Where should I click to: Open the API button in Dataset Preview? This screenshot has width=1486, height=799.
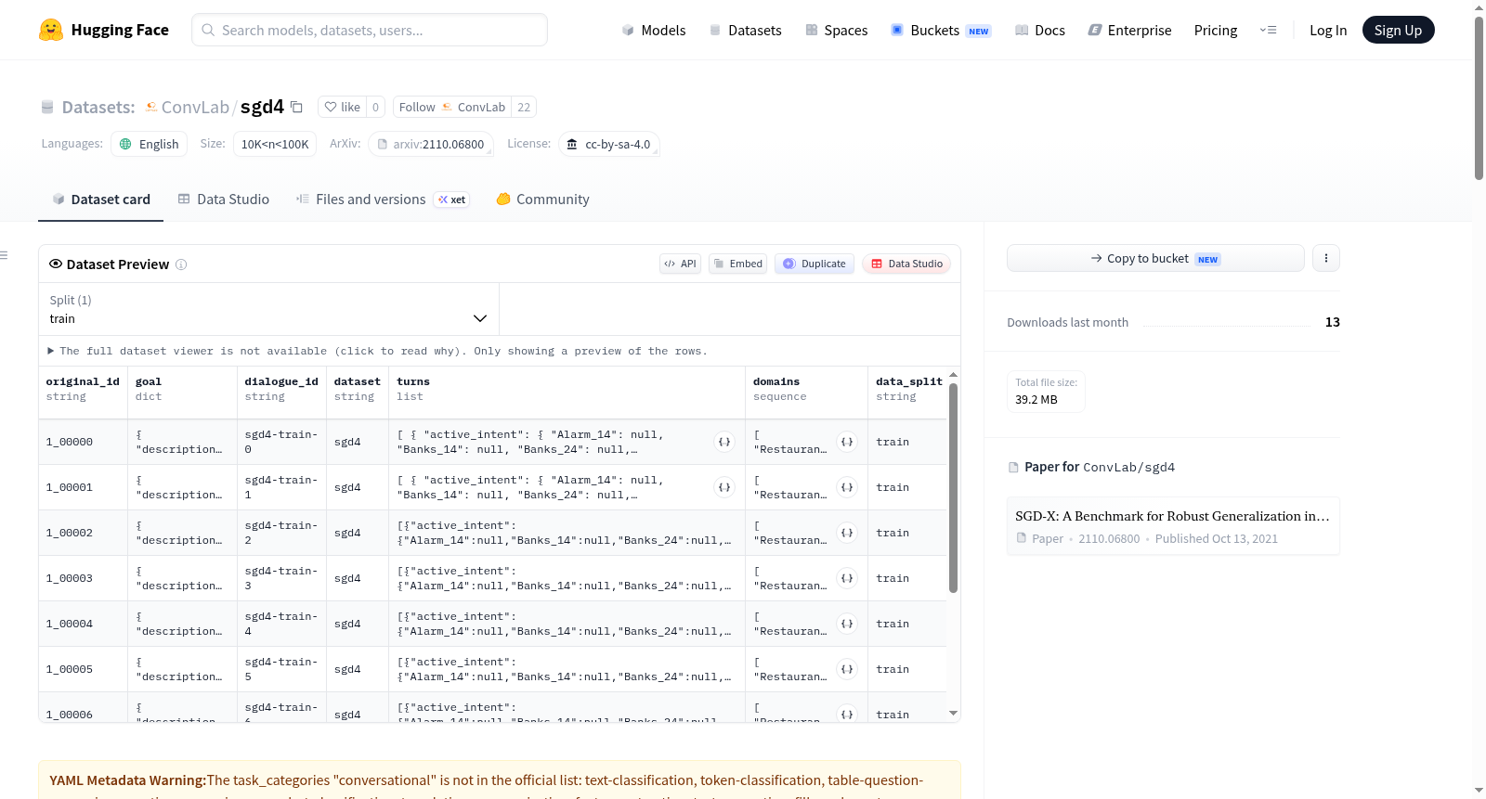pyautogui.click(x=680, y=264)
